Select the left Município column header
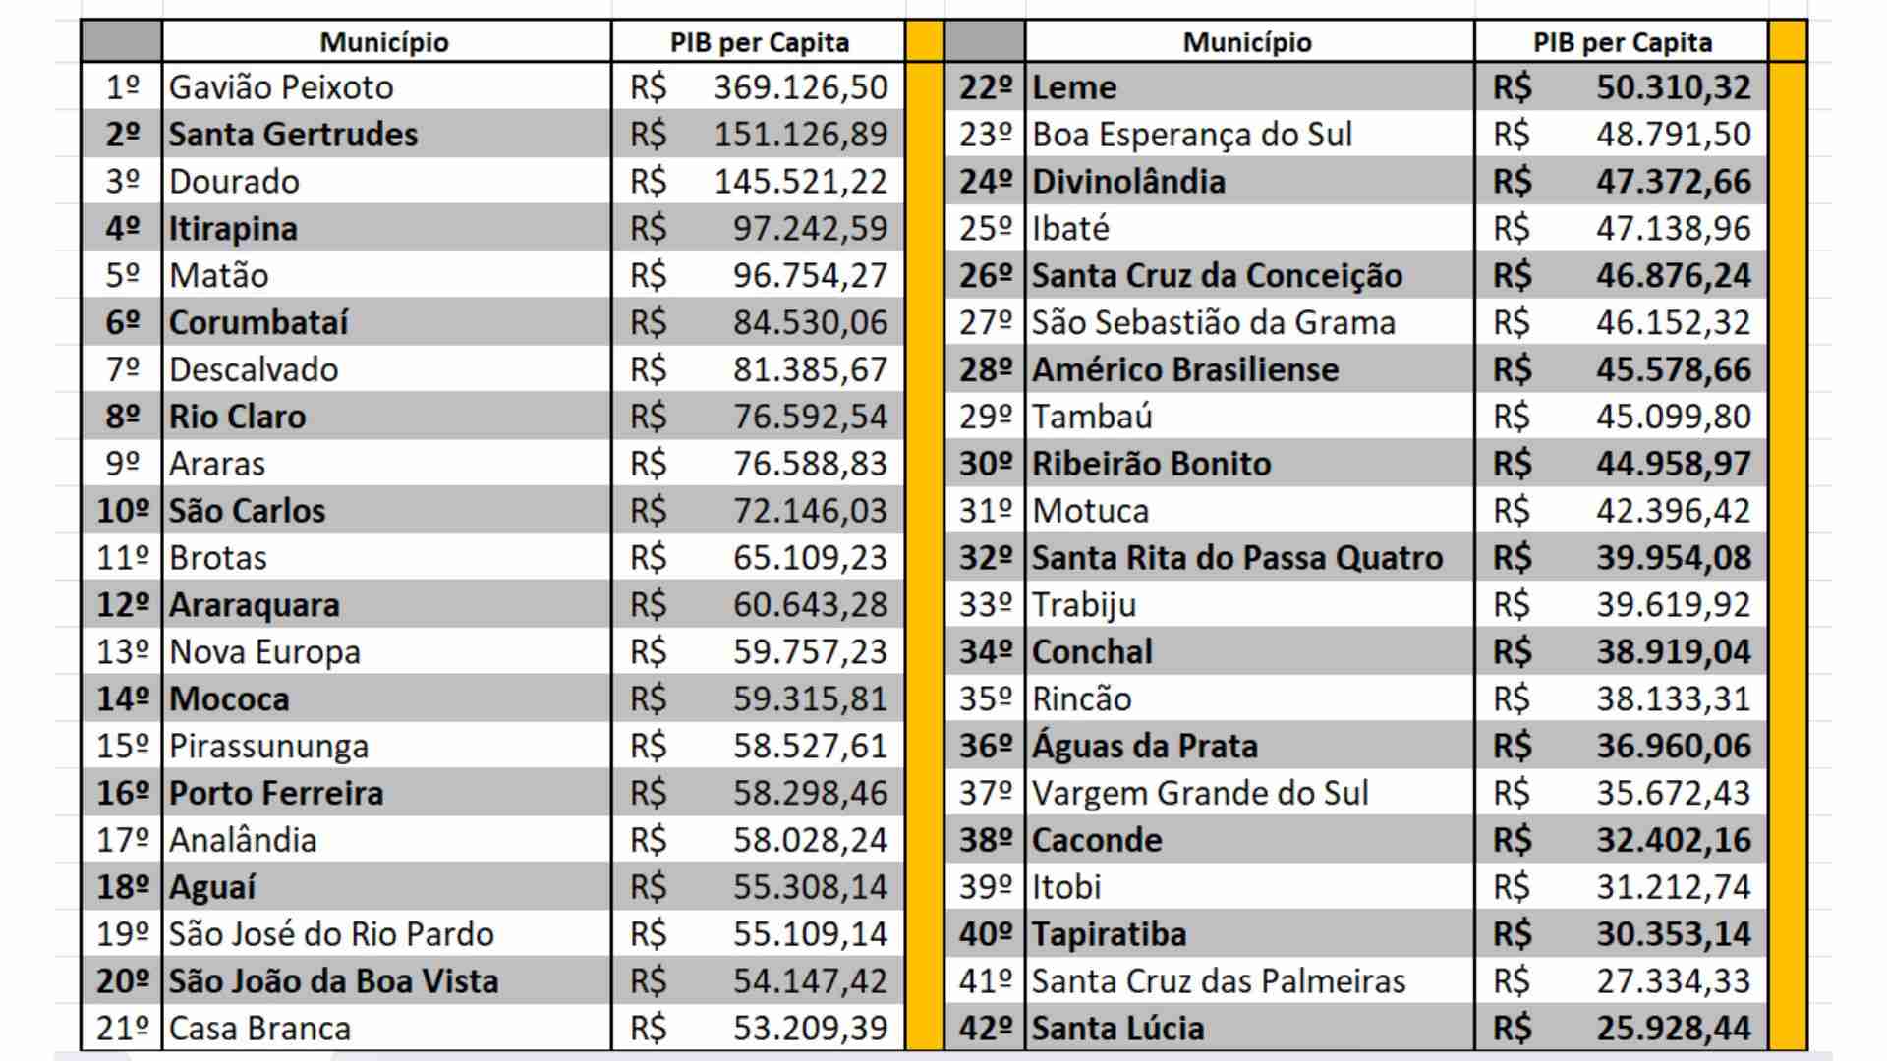 (384, 42)
